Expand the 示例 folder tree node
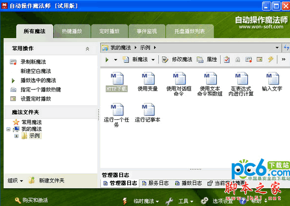Viewport: 290px width, 206px height. (x=16, y=136)
